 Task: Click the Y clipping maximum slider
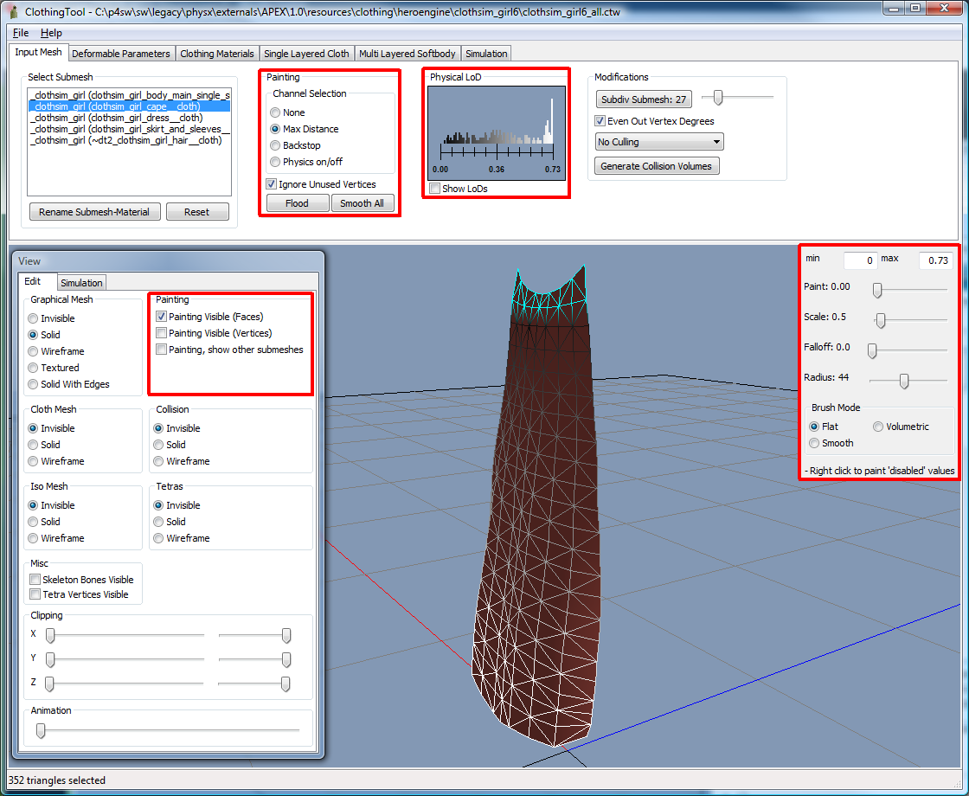pos(286,660)
